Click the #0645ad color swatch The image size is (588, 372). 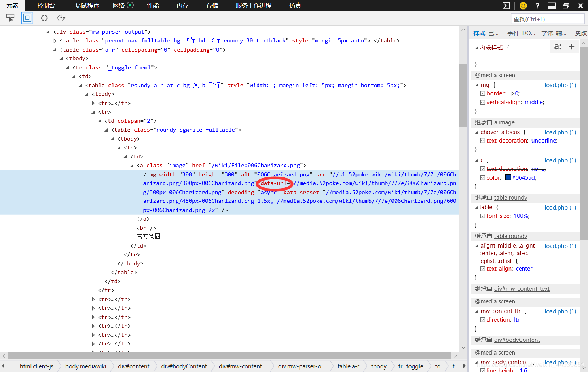point(508,177)
